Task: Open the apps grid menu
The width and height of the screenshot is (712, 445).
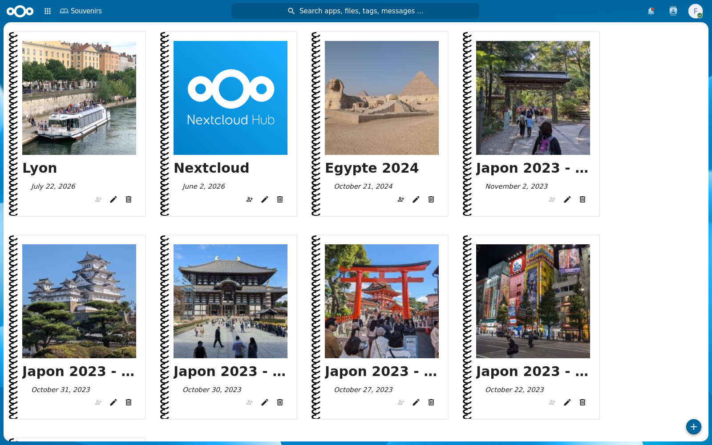Action: coord(48,11)
